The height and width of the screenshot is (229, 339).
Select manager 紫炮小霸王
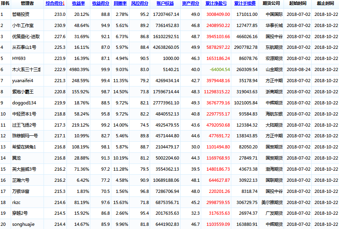click(x=23, y=92)
